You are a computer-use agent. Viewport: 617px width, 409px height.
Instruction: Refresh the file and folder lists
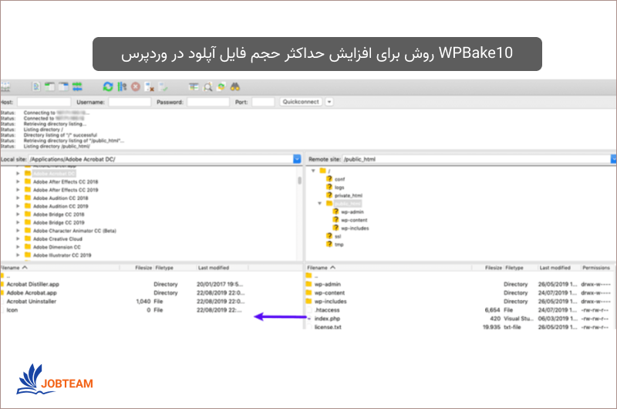108,87
